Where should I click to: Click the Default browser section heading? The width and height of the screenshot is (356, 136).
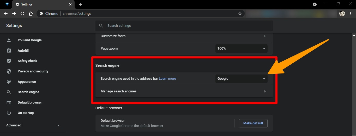(109, 108)
